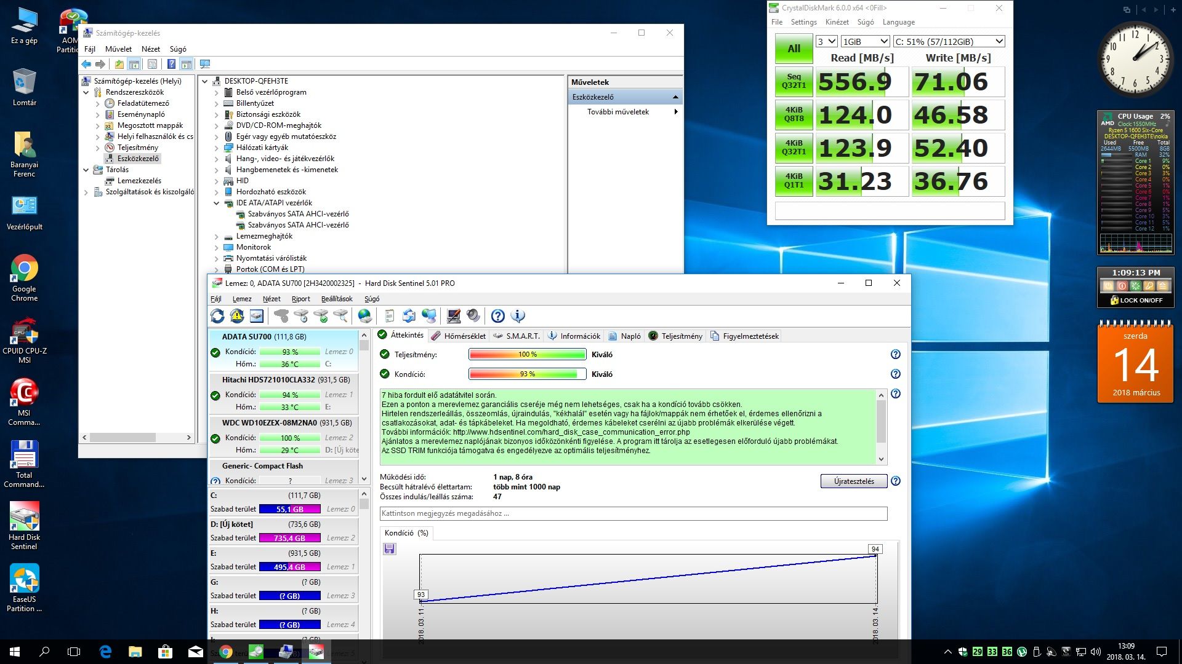This screenshot has height=664, width=1182.
Task: Click the send email report icon
Action: pyautogui.click(x=409, y=316)
